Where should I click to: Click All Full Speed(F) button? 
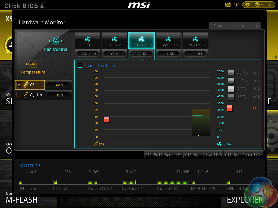coord(164,155)
